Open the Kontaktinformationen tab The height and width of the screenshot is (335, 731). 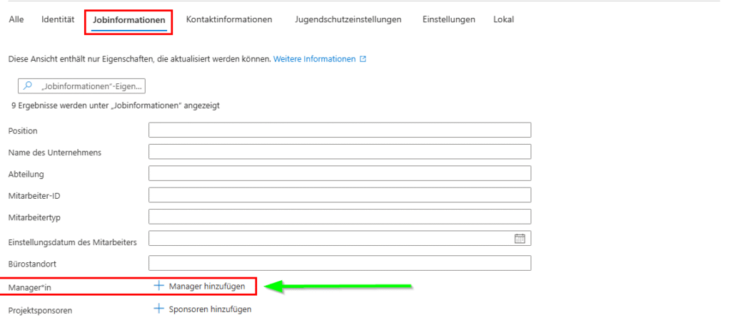228,20
